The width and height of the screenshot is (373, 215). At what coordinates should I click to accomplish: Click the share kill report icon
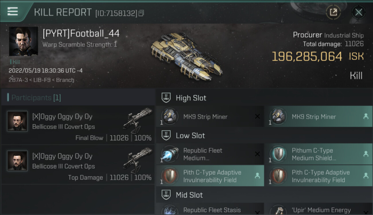coord(333,12)
